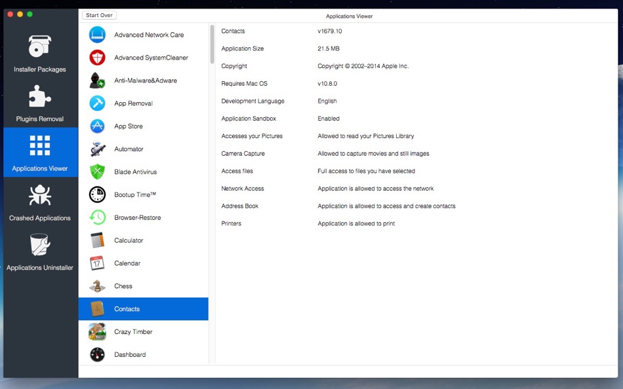Click the Copyright 2002–2014 Apple Inc. value
This screenshot has height=389, width=623.
[x=363, y=66]
